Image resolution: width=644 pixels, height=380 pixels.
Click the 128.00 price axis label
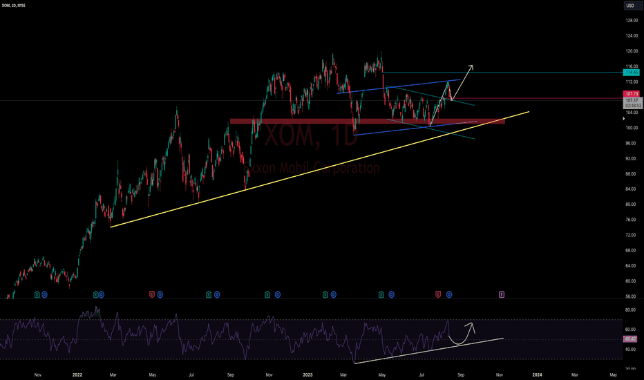pyautogui.click(x=632, y=20)
